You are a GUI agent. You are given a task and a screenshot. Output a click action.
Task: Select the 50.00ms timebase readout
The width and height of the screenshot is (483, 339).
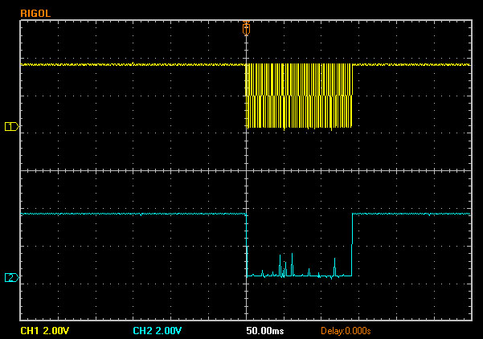[x=264, y=330]
